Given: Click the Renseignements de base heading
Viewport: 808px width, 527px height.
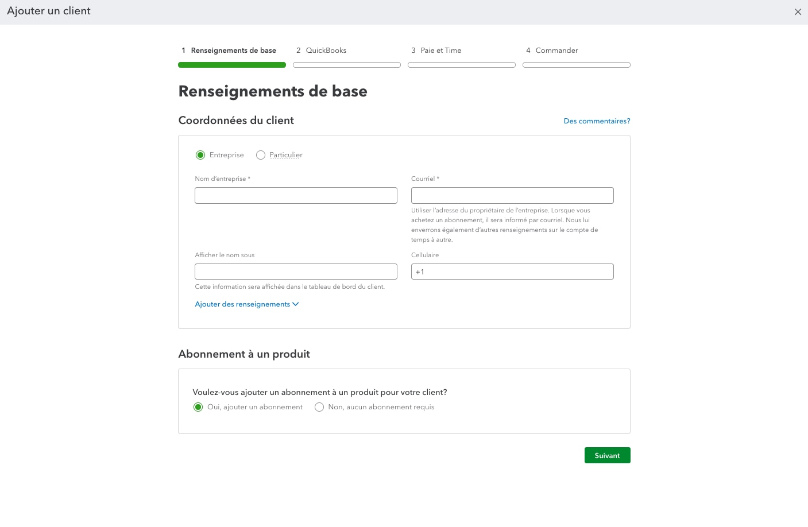Looking at the screenshot, I should 273,91.
